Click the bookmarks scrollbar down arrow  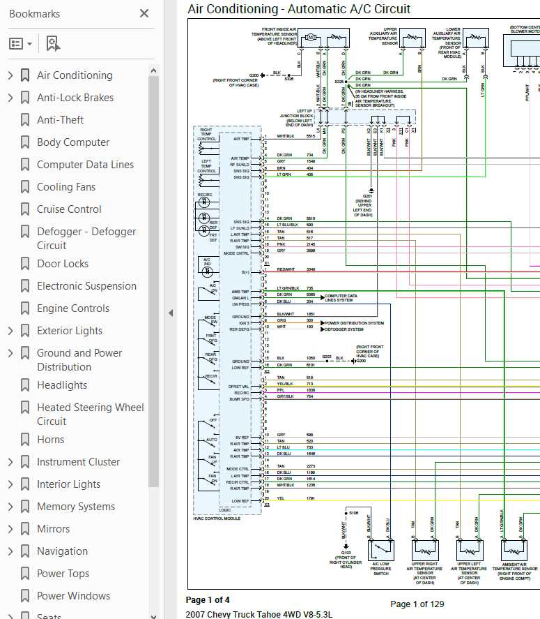pyautogui.click(x=154, y=616)
